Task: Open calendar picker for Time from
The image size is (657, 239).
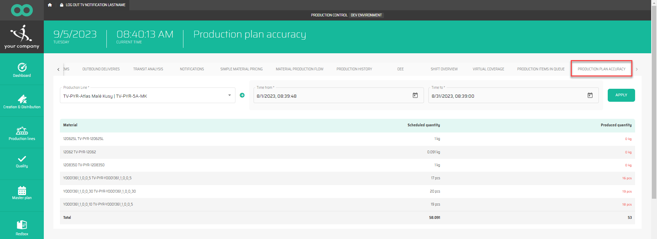Action: (415, 95)
